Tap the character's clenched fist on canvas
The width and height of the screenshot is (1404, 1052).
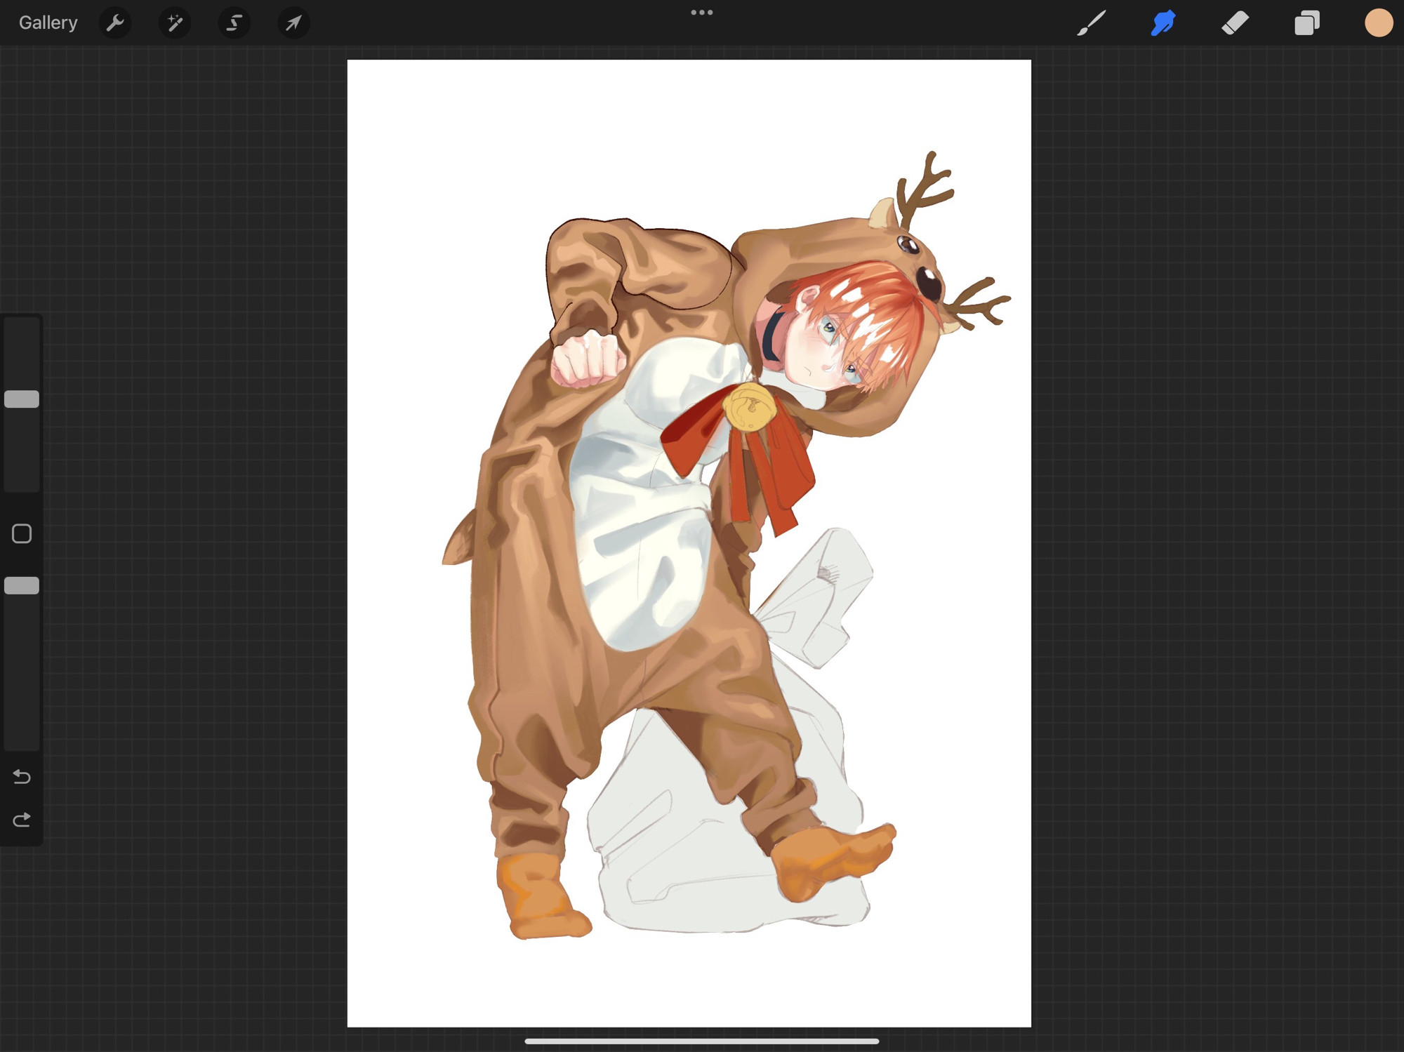(588, 358)
